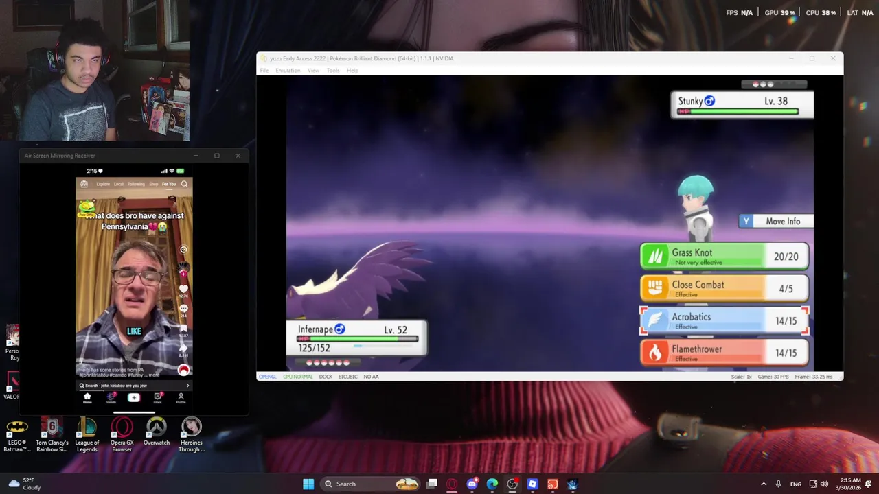This screenshot has width=879, height=494.
Task: Toggle the OPENGL graphics API status button
Action: (x=268, y=377)
